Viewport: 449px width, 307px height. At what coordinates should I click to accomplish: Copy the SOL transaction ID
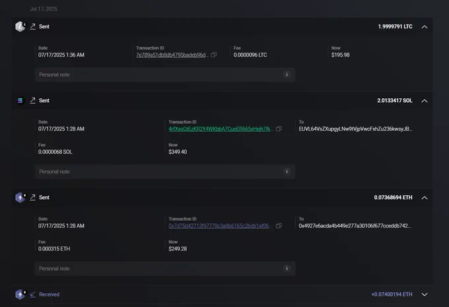click(279, 129)
